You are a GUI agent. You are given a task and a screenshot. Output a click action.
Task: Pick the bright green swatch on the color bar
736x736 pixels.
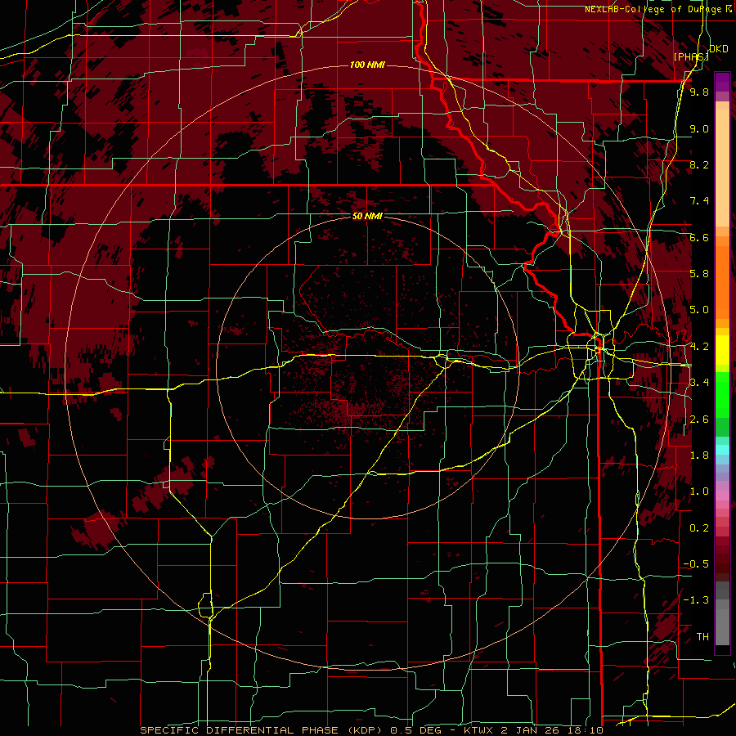click(722, 394)
